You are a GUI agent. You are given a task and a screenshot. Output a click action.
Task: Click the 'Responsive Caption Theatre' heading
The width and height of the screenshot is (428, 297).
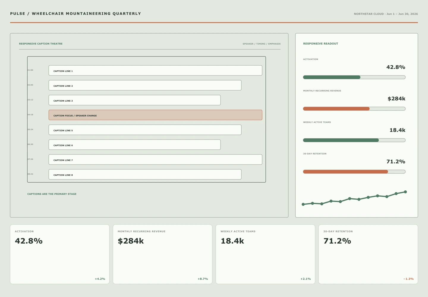[x=41, y=44]
